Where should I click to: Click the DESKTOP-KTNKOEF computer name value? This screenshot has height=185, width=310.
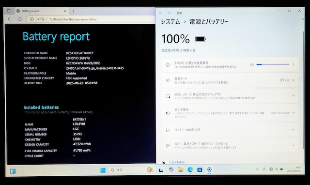(79, 53)
